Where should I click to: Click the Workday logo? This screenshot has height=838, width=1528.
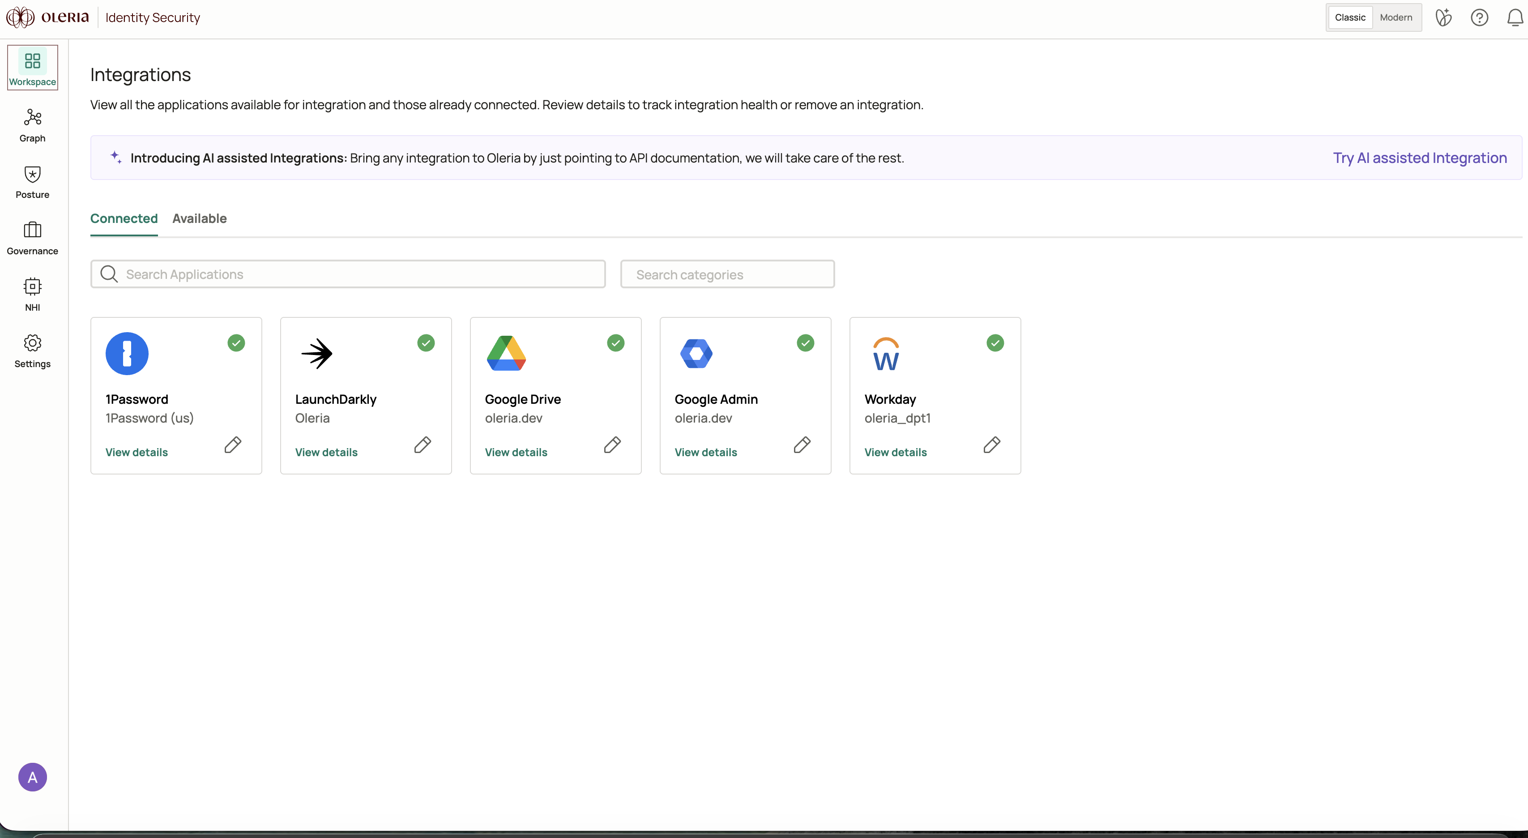[x=886, y=354]
